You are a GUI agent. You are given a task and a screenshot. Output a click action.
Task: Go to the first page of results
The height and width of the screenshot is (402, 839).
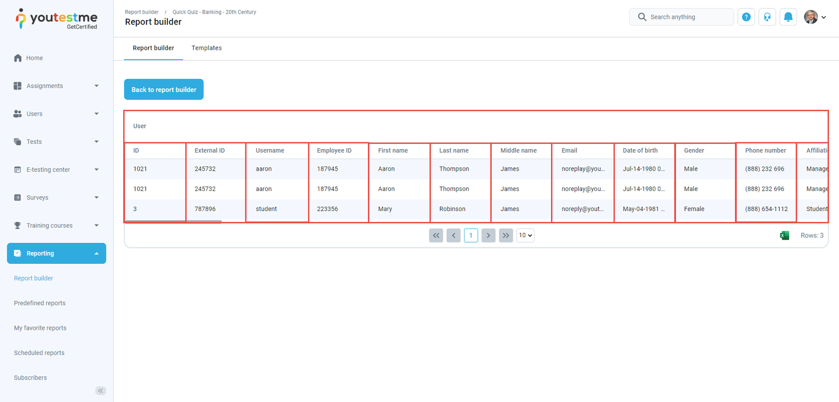tap(436, 236)
